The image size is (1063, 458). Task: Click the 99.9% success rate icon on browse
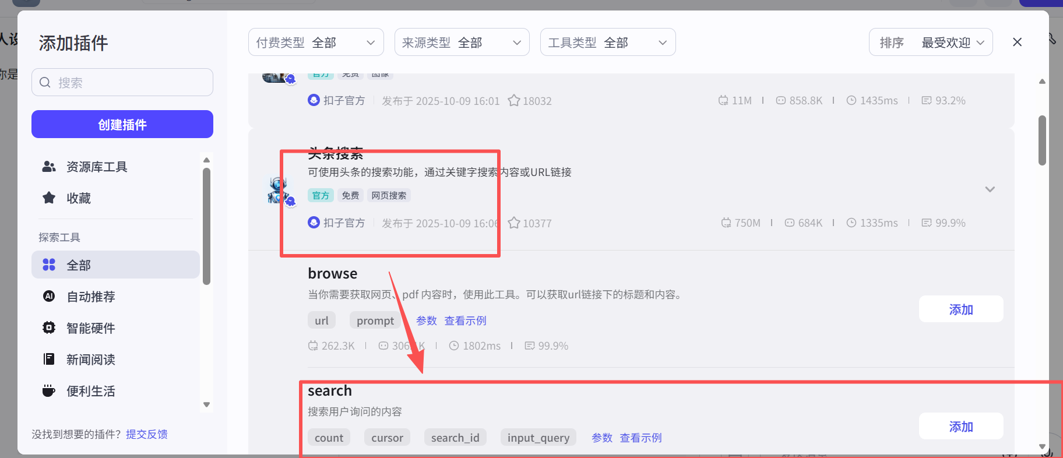point(530,346)
